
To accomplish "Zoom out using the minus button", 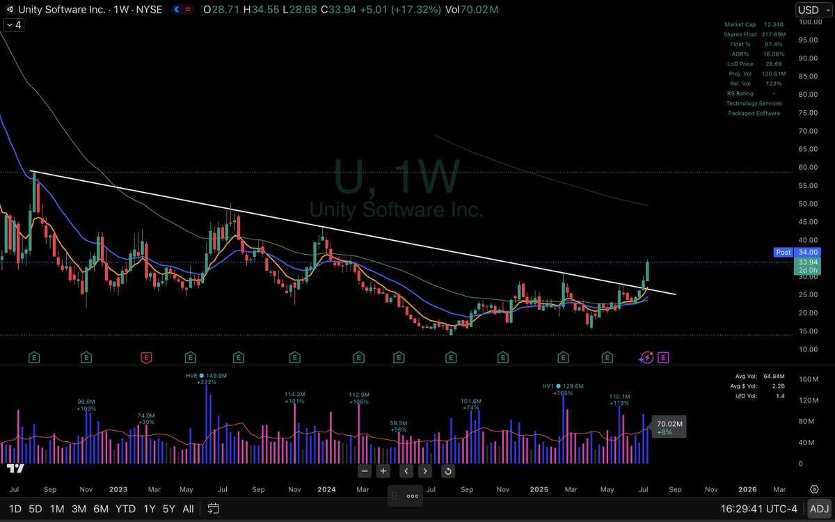I will point(365,470).
